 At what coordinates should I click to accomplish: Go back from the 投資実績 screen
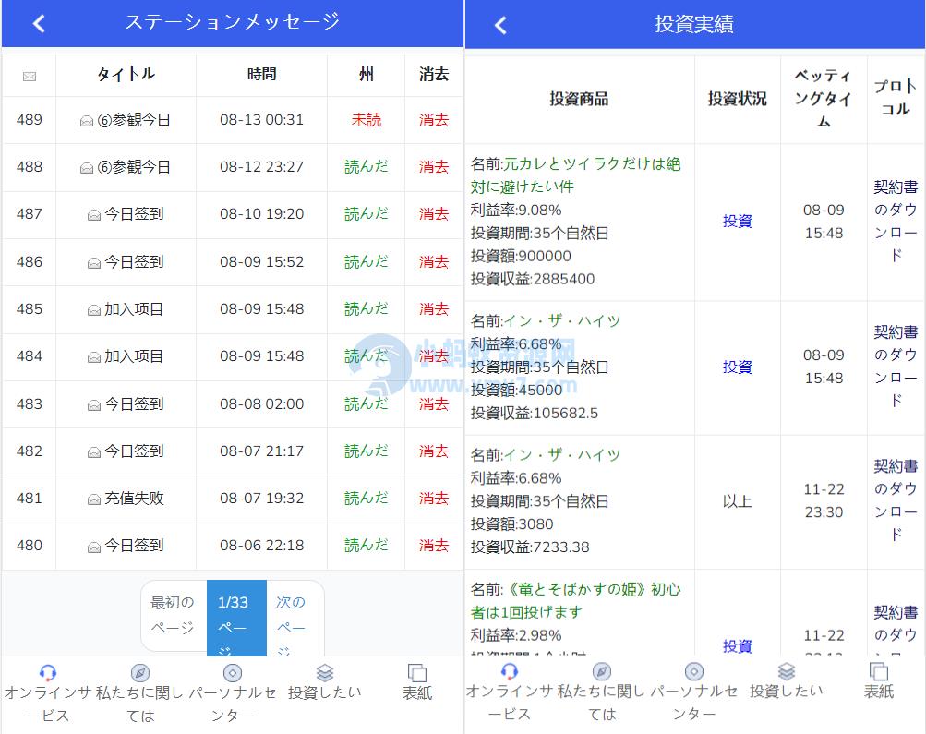pos(500,25)
